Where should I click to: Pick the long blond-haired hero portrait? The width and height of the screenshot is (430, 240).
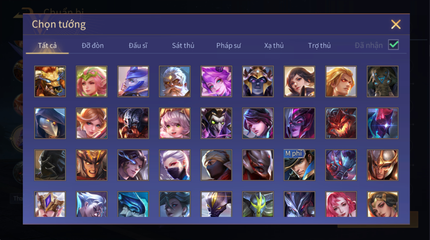coord(341,81)
